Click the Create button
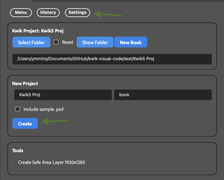The width and height of the screenshot is (224, 180). (25, 123)
